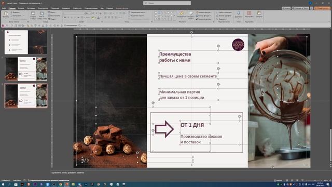Image resolution: width=332 pixels, height=187 pixels.
Task: Switch to slide sorter view in status bar
Action: pyautogui.click(x=292, y=180)
